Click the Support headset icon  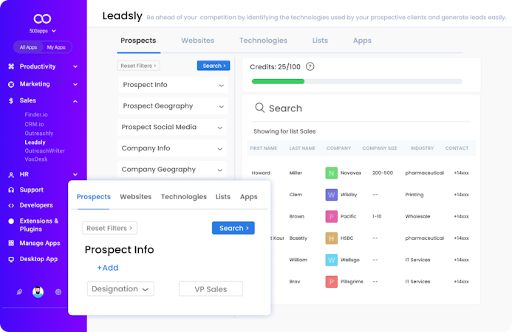11,190
